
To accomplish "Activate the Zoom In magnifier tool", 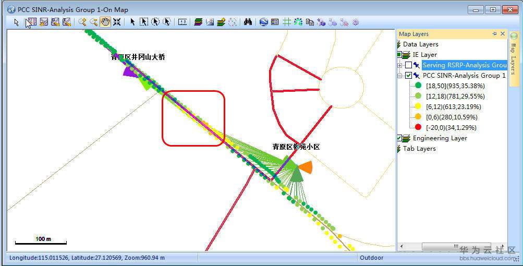I will (82, 22).
